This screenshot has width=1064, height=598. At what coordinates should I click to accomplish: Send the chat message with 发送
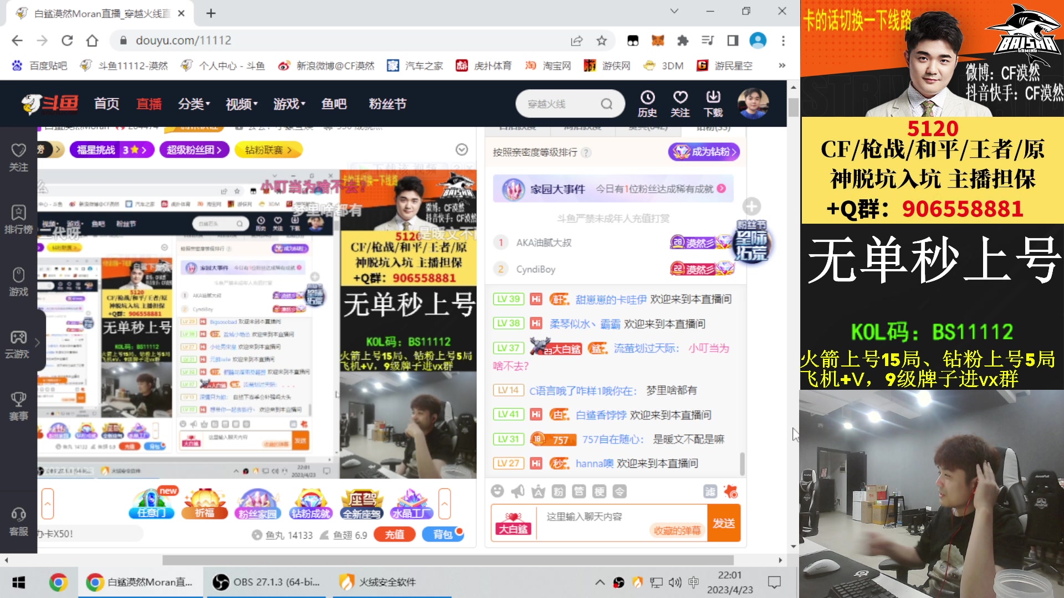coord(724,523)
